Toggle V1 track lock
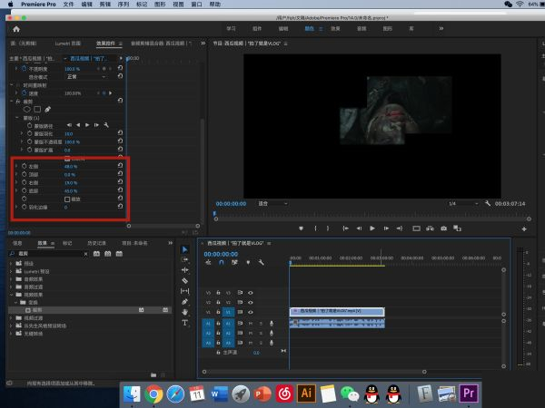Screen dimensions: 545x408 218,312
